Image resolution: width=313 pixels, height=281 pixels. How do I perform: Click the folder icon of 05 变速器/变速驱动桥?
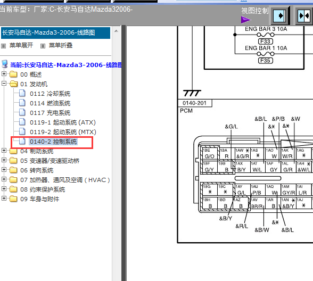tap(13, 161)
